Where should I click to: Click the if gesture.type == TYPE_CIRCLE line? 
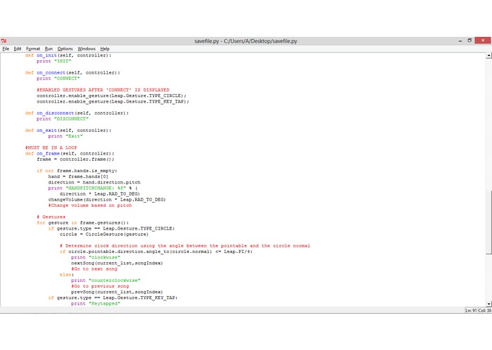pos(111,229)
